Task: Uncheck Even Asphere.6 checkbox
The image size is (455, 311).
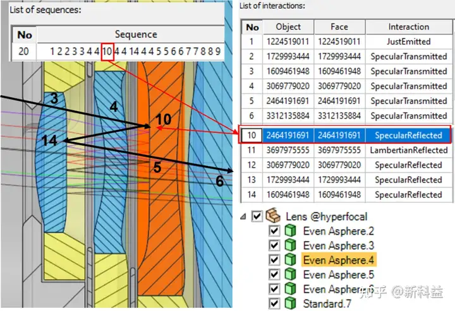Action: 274,288
